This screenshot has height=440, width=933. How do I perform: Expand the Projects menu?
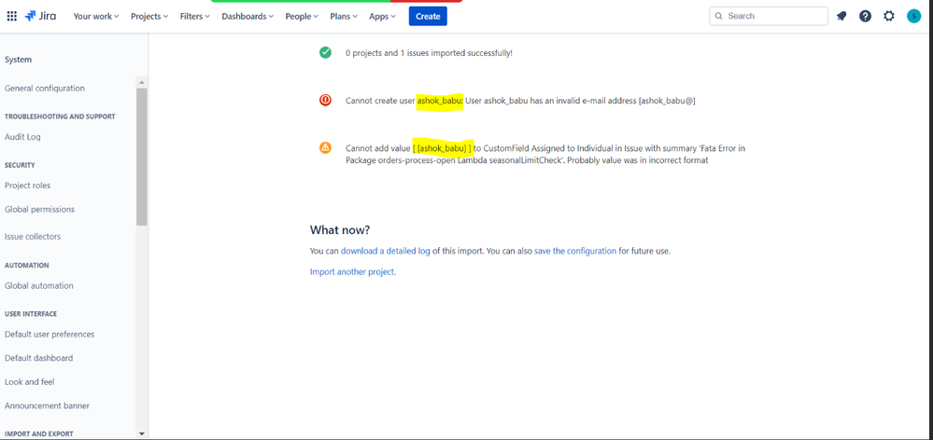point(149,16)
